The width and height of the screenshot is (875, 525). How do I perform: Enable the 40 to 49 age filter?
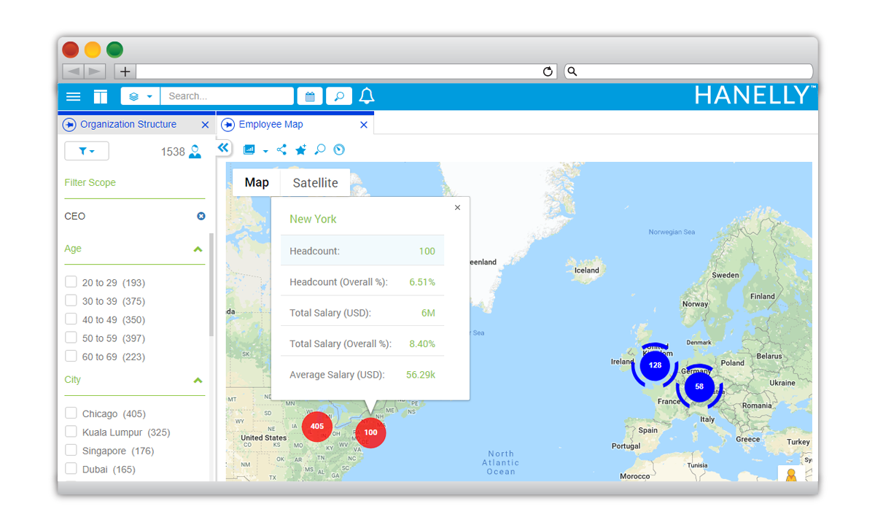71,319
